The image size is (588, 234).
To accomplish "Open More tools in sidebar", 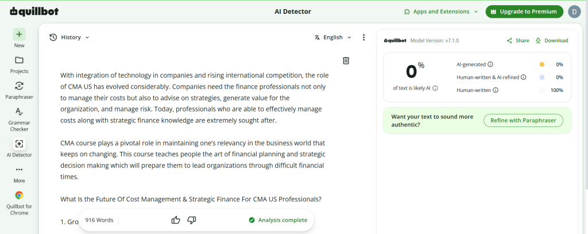I will [x=19, y=174].
